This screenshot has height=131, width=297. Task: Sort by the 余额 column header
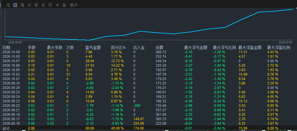click(159, 48)
